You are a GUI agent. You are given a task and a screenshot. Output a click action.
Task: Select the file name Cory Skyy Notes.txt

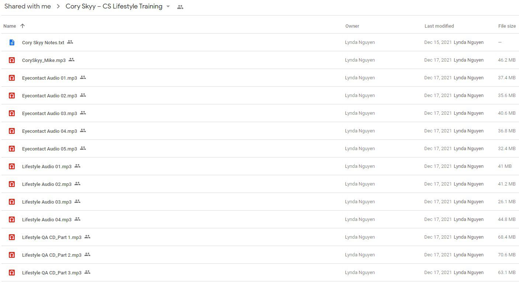tap(43, 43)
